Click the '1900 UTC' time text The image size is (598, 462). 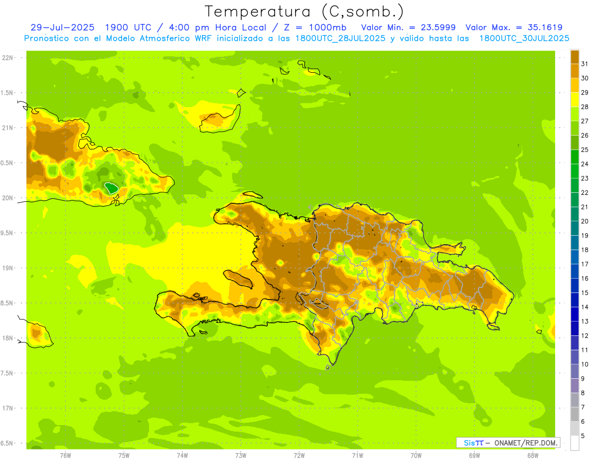point(129,27)
